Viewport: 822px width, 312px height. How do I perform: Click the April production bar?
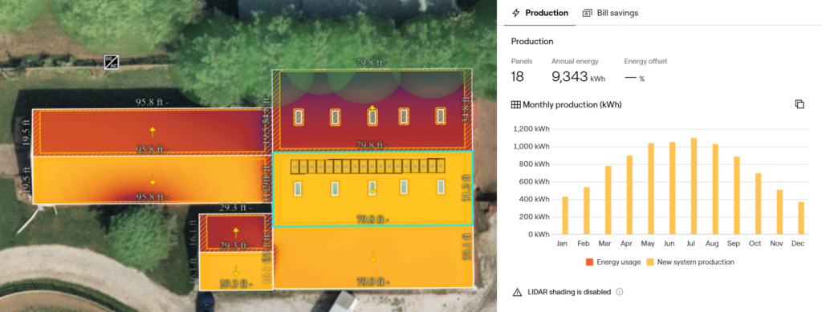[629, 195]
